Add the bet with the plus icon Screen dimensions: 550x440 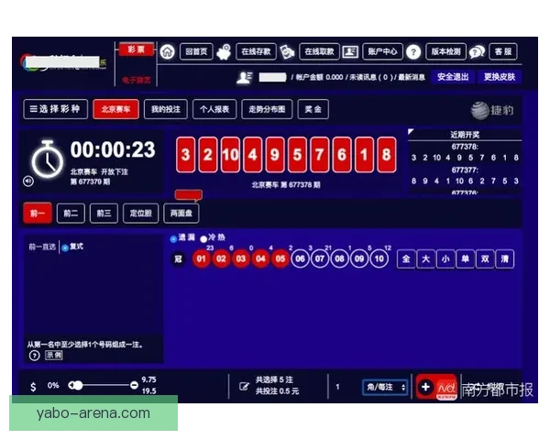pyautogui.click(x=425, y=387)
